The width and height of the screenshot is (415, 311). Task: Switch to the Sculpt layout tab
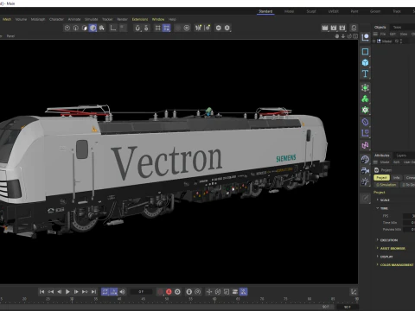pyautogui.click(x=311, y=11)
